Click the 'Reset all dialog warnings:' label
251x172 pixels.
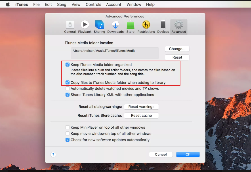tap(100, 107)
